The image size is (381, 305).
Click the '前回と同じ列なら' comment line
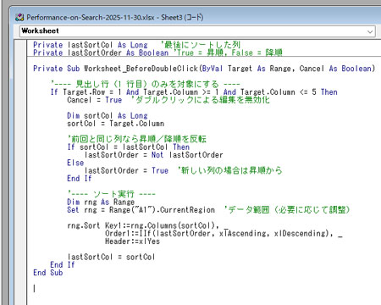coord(136,139)
